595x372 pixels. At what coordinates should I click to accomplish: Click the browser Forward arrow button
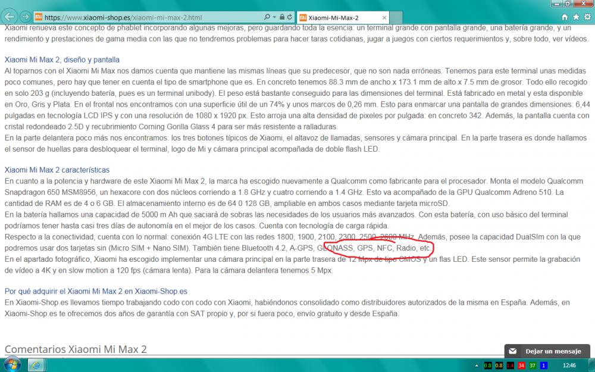25,17
